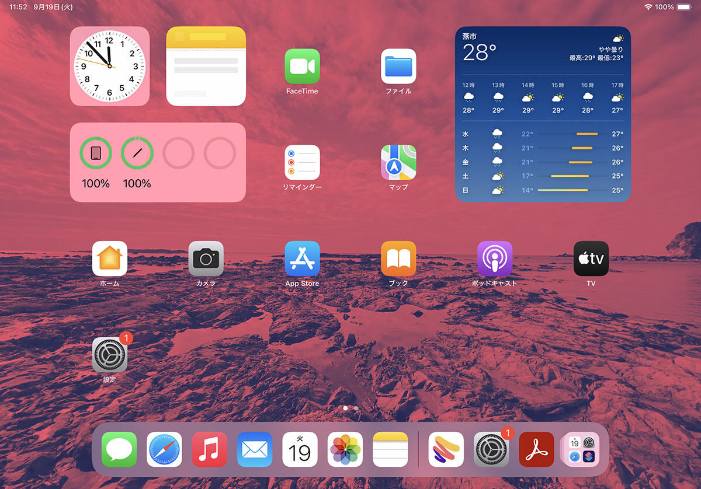Launch the Freeform app in the dock
Viewport: 701px width, 489px height.
[x=446, y=449]
